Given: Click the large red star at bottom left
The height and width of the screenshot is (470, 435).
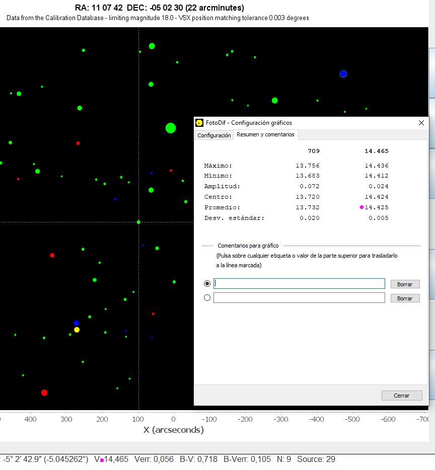Looking at the screenshot, I should [44, 393].
